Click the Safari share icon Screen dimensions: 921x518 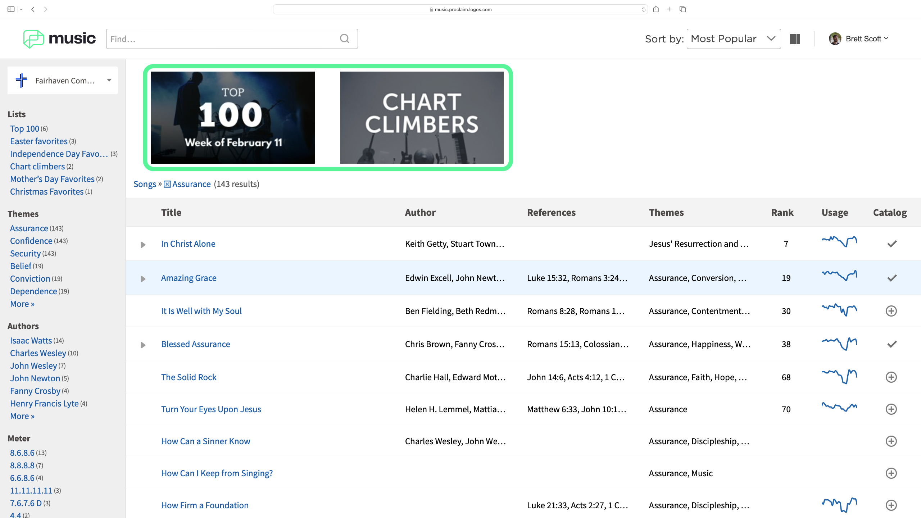[x=656, y=9]
